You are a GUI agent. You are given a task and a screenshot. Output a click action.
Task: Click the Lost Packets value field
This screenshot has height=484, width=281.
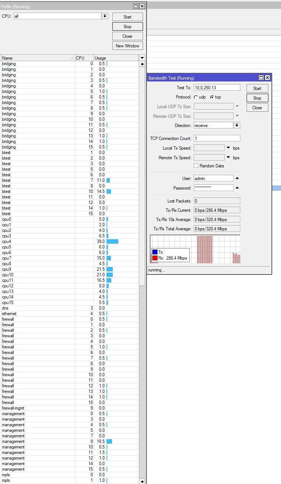pos(217,201)
